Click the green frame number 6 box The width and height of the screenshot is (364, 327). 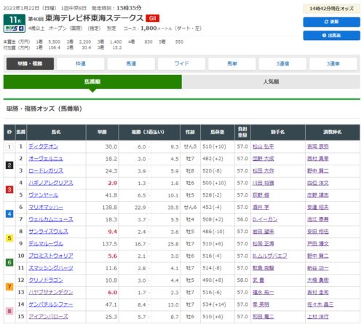coord(9,262)
